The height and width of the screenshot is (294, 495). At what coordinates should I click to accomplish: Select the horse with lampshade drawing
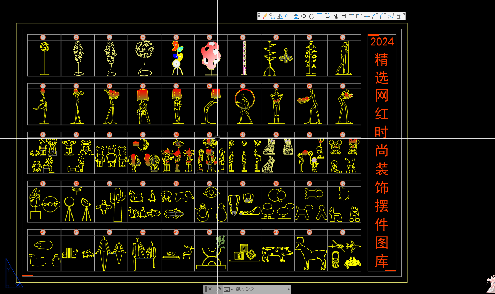(x=310, y=253)
